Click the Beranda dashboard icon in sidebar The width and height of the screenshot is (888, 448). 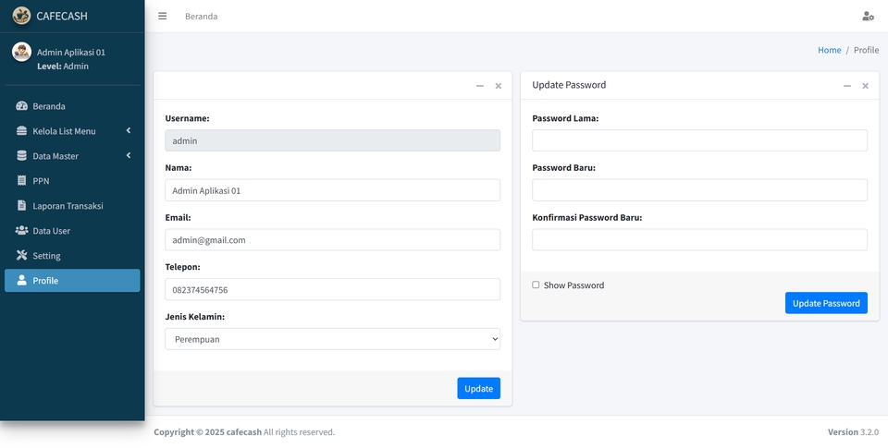click(x=21, y=106)
